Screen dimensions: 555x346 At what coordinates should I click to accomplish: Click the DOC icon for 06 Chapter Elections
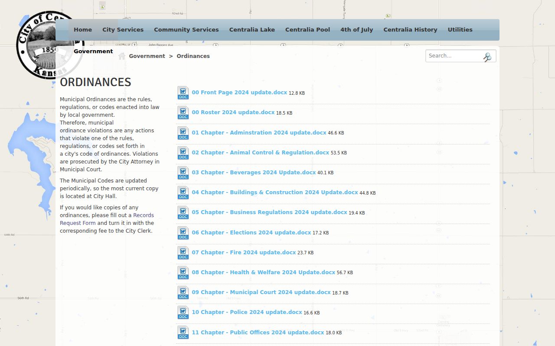click(183, 233)
